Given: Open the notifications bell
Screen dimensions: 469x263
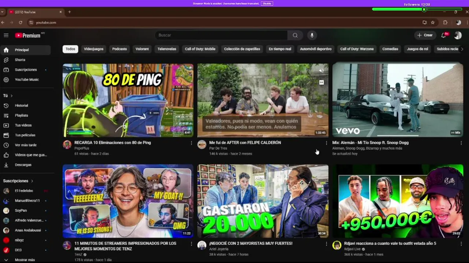Looking at the screenshot, I should [x=444, y=35].
